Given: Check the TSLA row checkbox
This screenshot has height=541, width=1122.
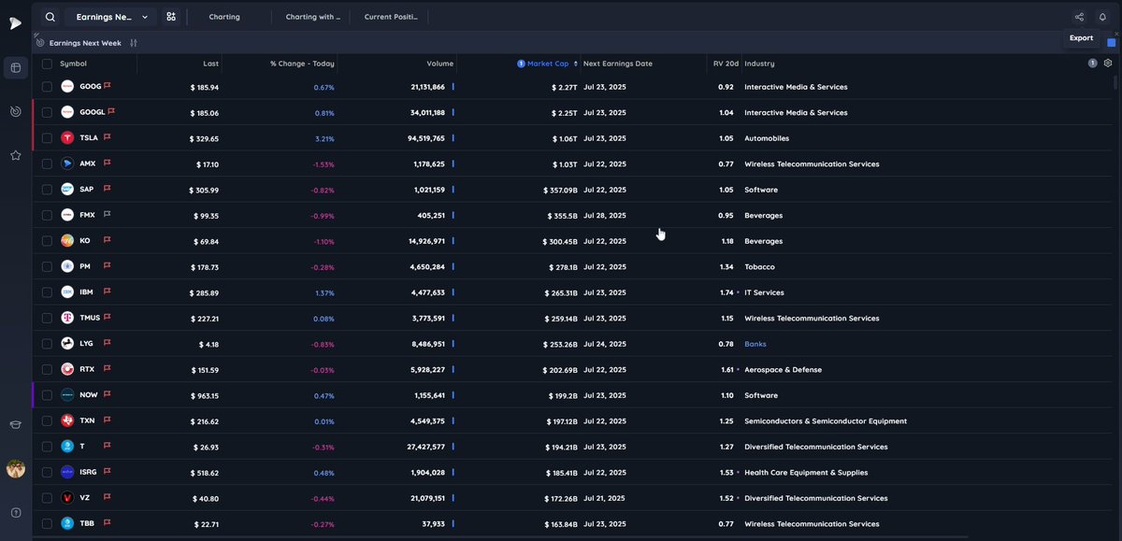Looking at the screenshot, I should 47,137.
